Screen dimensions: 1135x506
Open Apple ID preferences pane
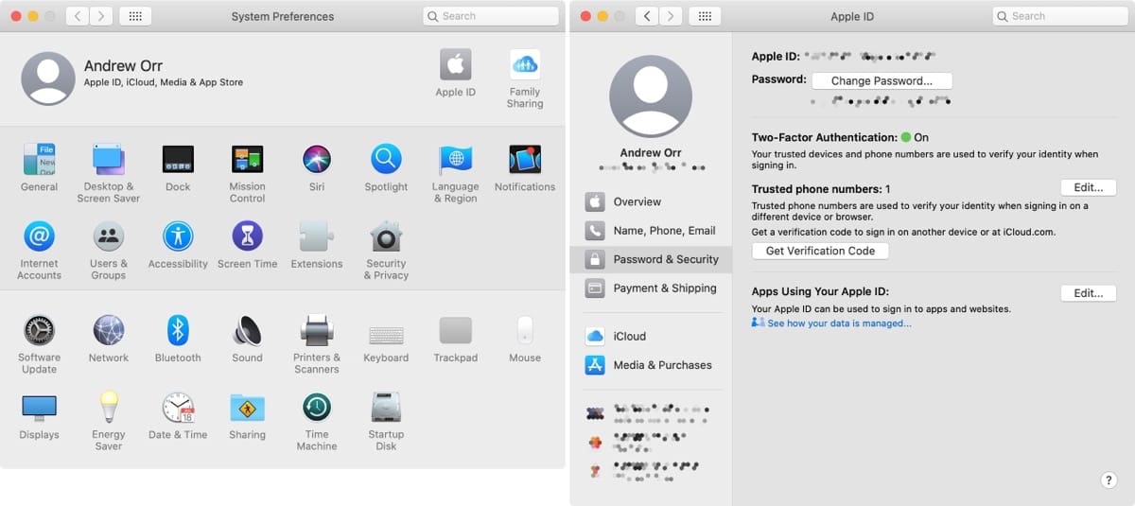click(456, 73)
